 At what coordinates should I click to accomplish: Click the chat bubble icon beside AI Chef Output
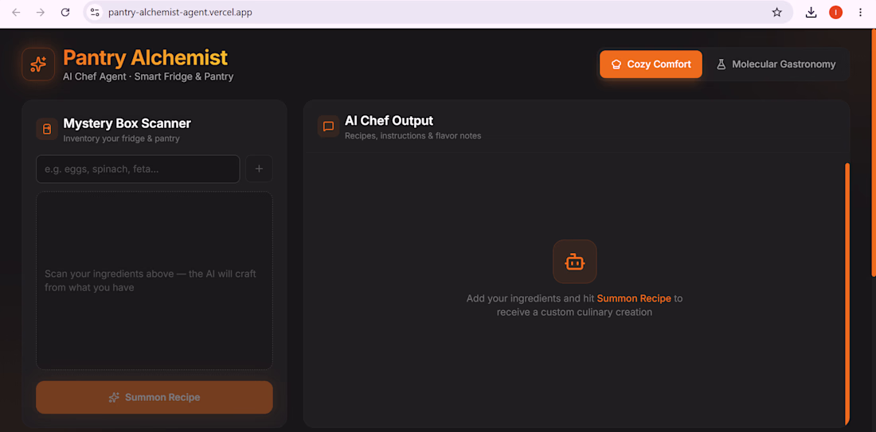[x=328, y=126]
